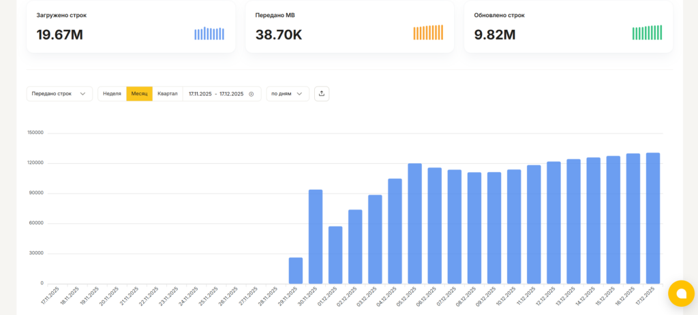Click the chart bar for 30.11.2025
Screen dimensions: 698x315
click(316, 236)
